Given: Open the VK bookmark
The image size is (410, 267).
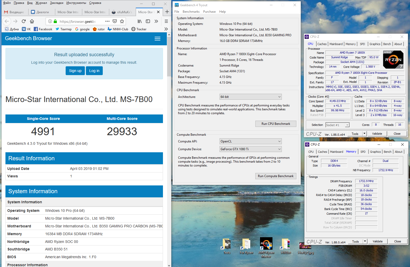Looking at the screenshot, I should pyautogui.click(x=26, y=29).
